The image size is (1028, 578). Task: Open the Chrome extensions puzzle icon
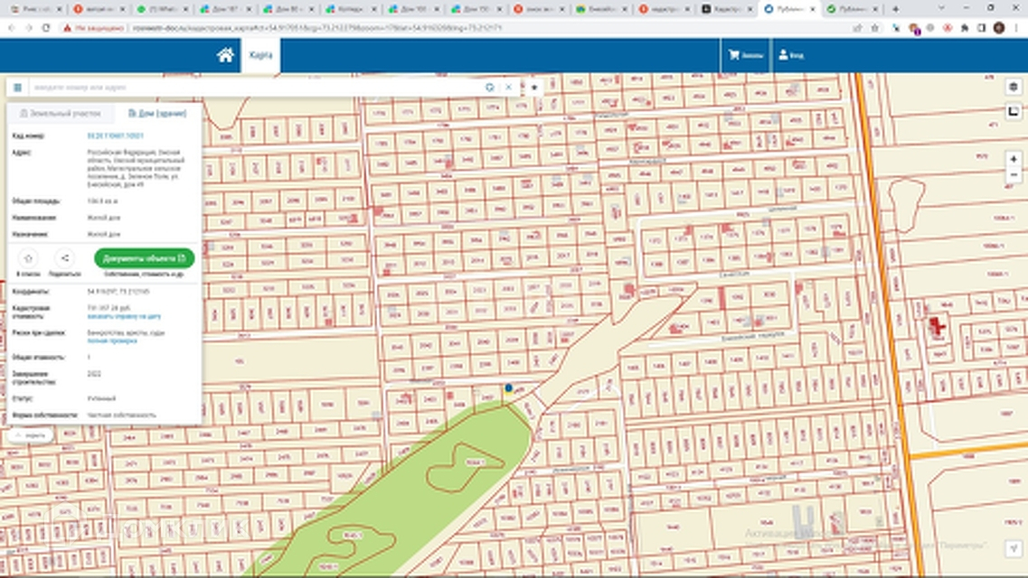pyautogui.click(x=965, y=28)
